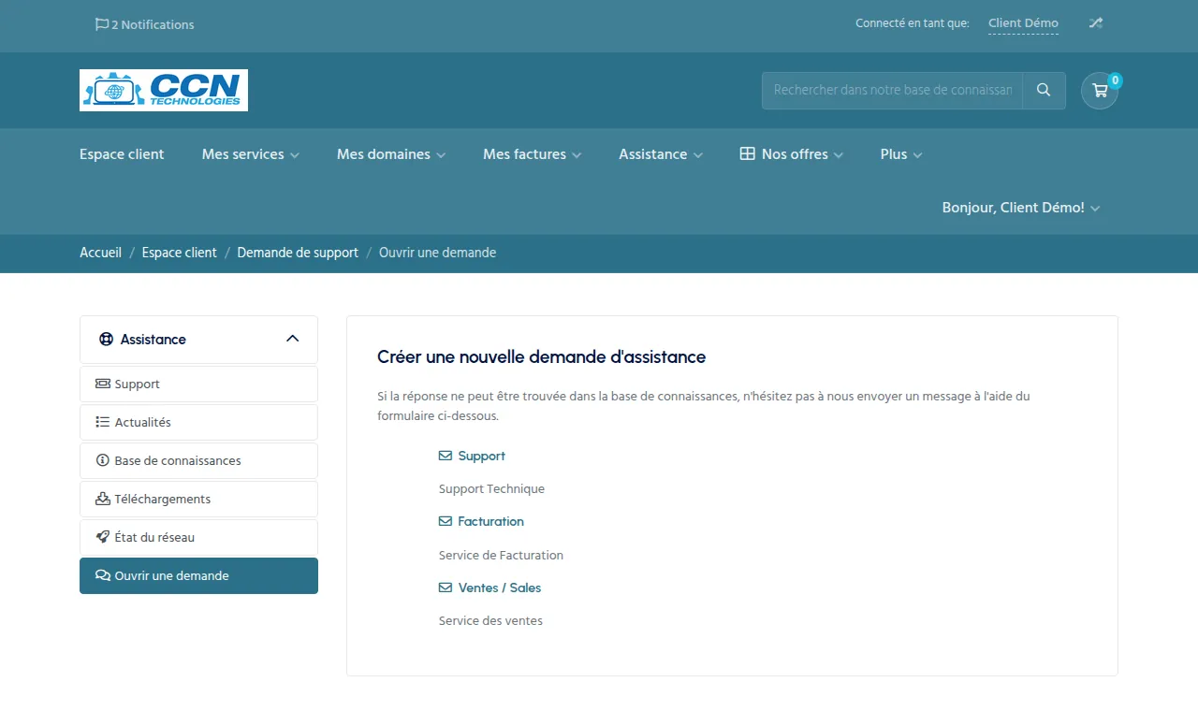
Task: Click the CCN Technologies logo
Action: (164, 90)
